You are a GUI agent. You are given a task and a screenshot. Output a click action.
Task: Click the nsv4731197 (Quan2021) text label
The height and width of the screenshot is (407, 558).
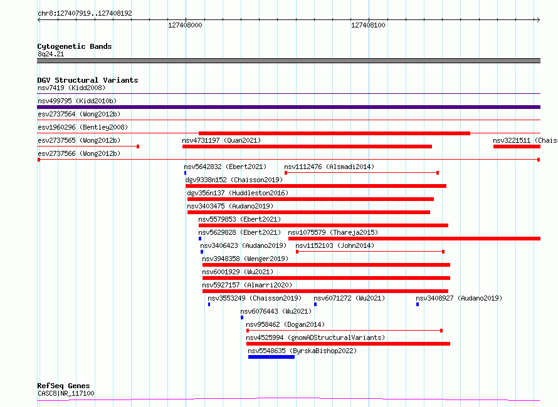221,140
